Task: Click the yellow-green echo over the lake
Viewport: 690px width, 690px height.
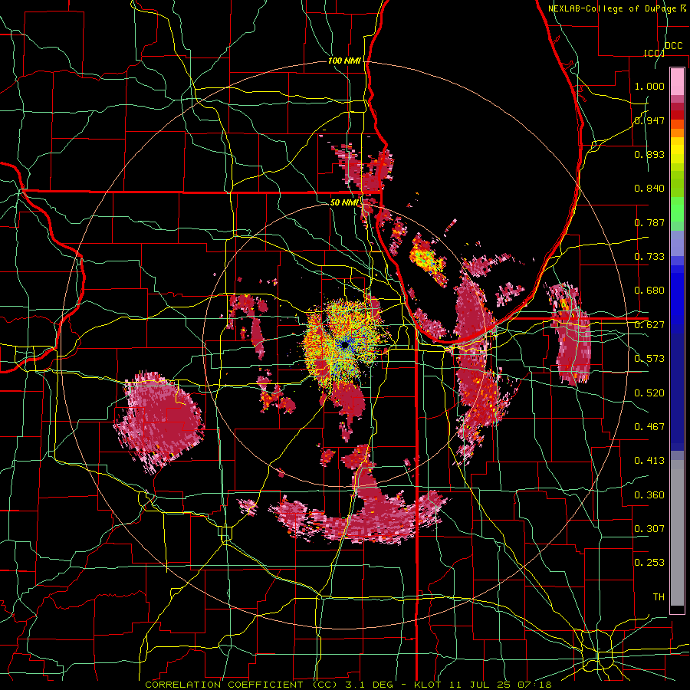Action: pos(428,261)
